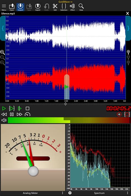Reset horizontal zoom with left magnifier X

point(2,63)
